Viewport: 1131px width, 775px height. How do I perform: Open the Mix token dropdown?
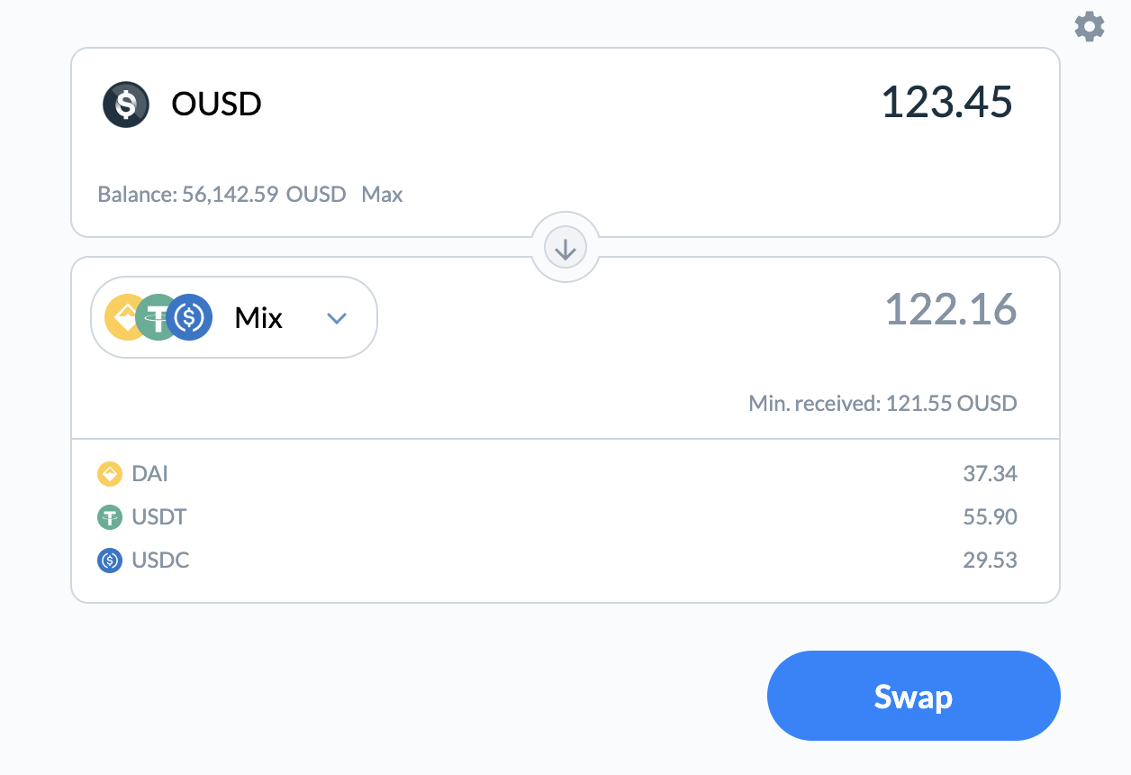click(233, 317)
